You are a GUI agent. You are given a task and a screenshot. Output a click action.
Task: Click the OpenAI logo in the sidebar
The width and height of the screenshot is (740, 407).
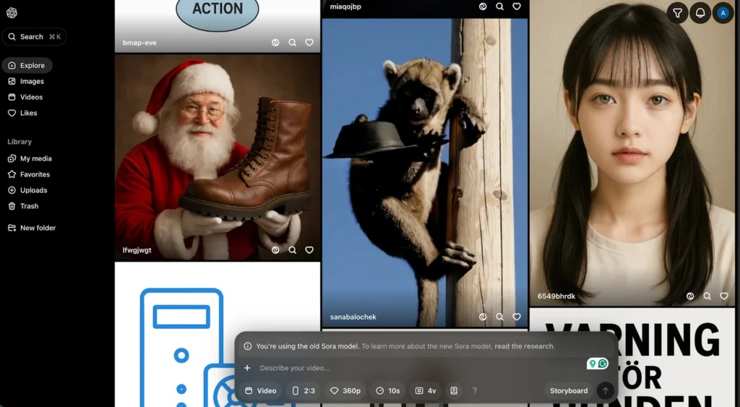(12, 13)
